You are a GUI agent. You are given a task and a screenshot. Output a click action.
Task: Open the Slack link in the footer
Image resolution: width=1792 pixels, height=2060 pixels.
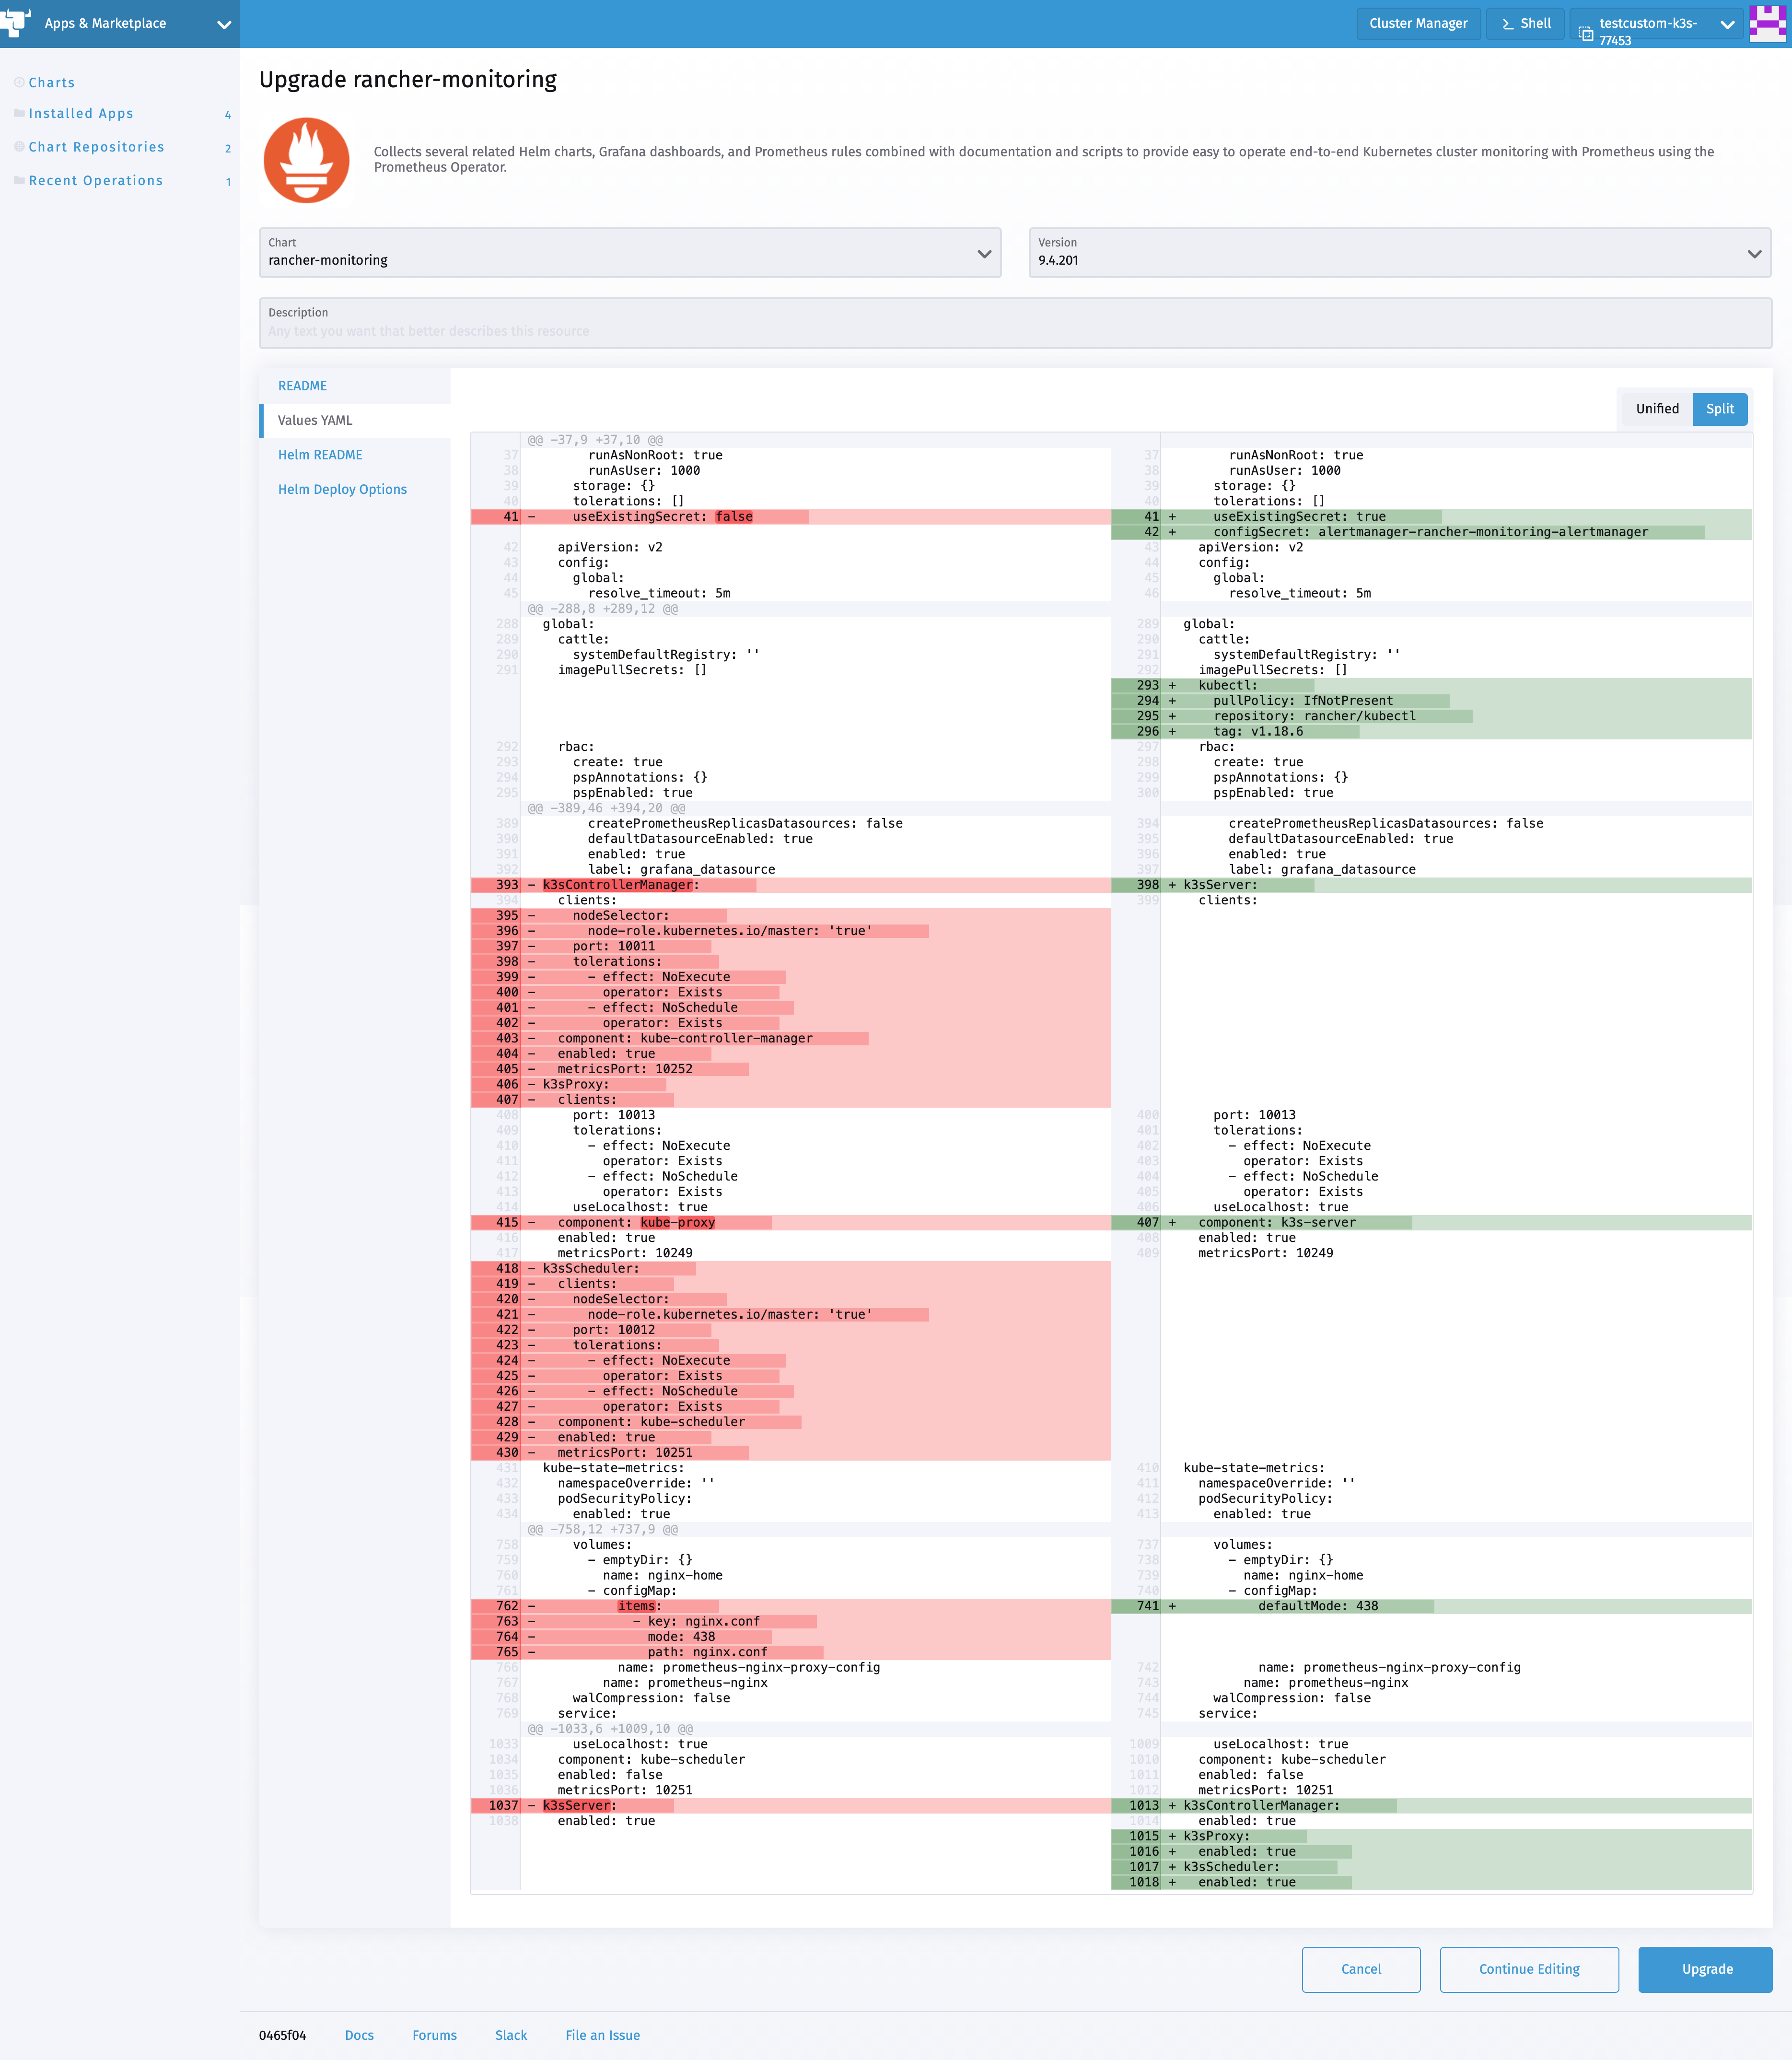pyautogui.click(x=511, y=2035)
